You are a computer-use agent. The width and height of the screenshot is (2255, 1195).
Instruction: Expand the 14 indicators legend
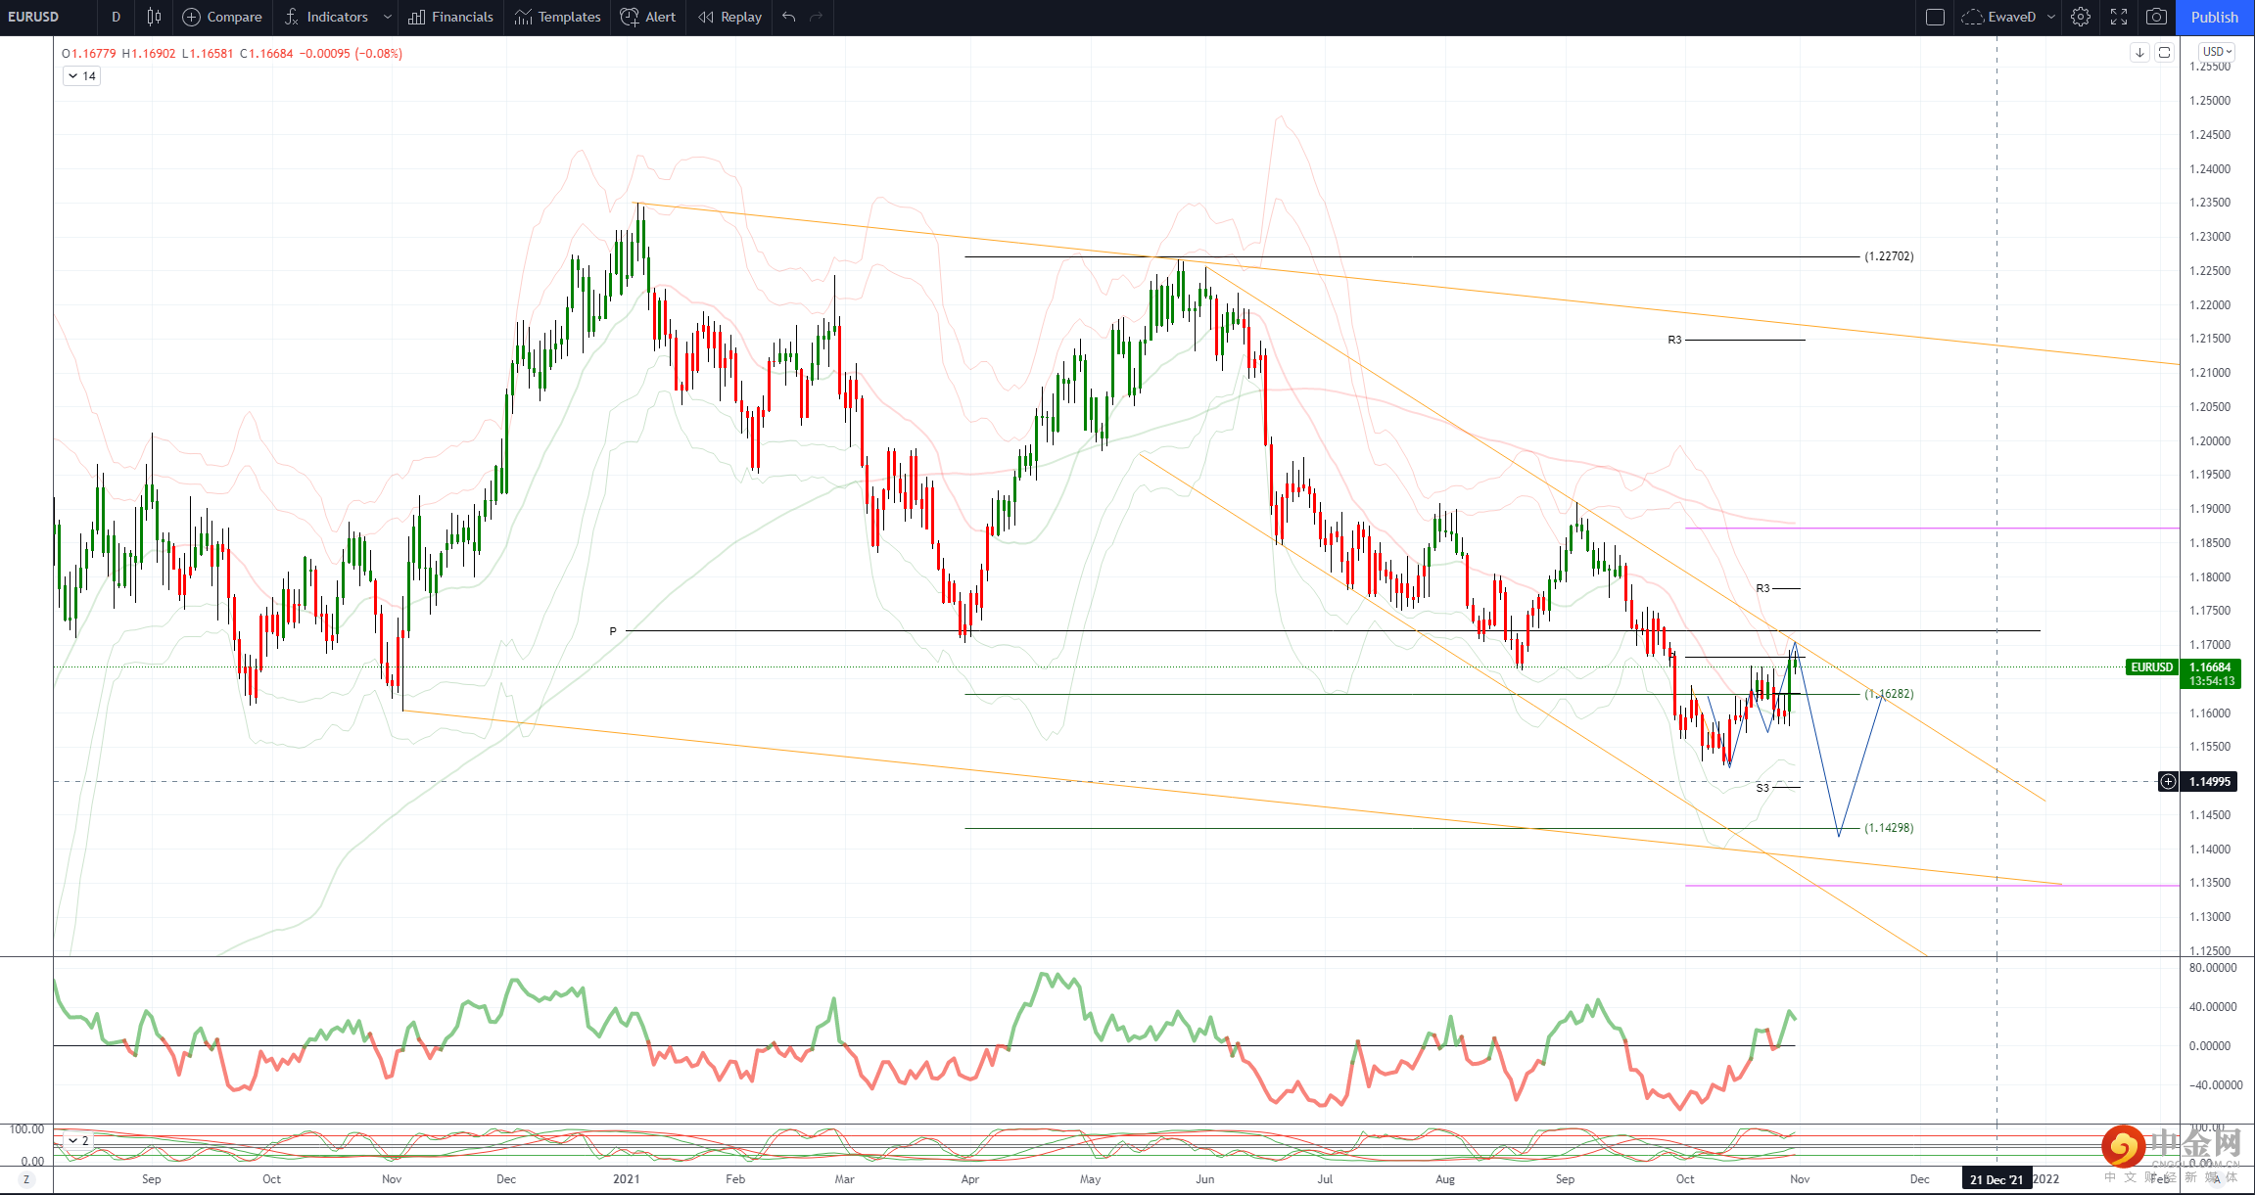tap(81, 76)
